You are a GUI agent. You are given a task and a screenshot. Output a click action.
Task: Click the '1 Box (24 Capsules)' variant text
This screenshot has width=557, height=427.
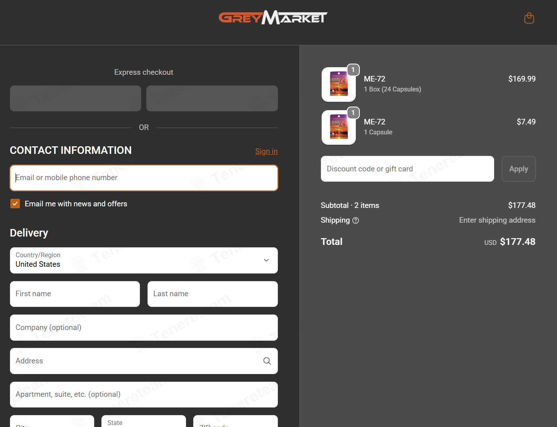tap(392, 89)
